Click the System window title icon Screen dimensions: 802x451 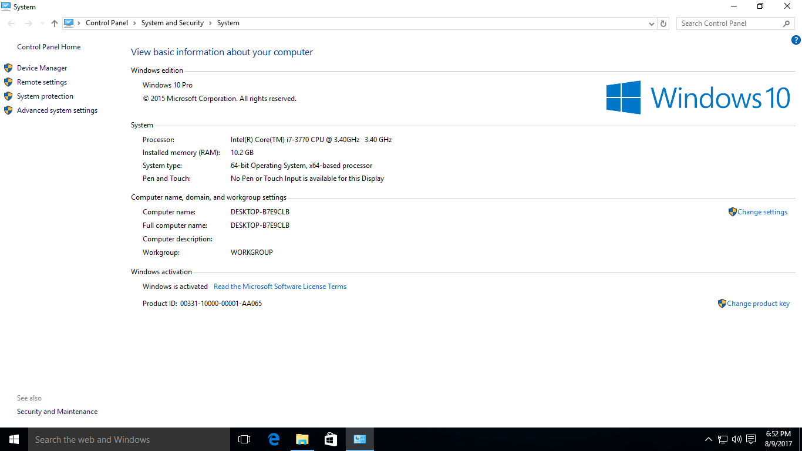click(6, 6)
